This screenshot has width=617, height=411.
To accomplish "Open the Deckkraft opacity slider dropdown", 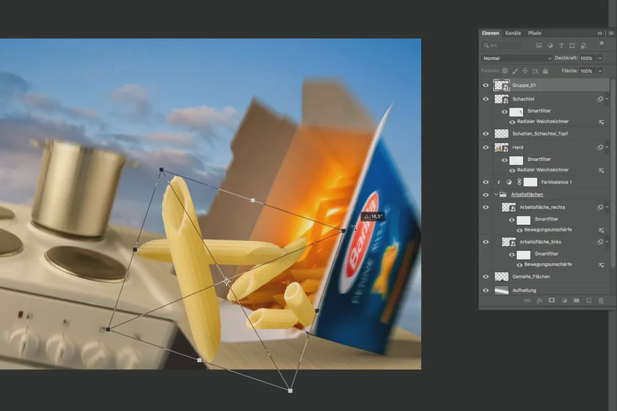I will 600,58.
